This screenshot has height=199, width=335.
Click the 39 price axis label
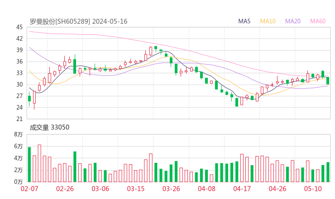click(x=19, y=50)
